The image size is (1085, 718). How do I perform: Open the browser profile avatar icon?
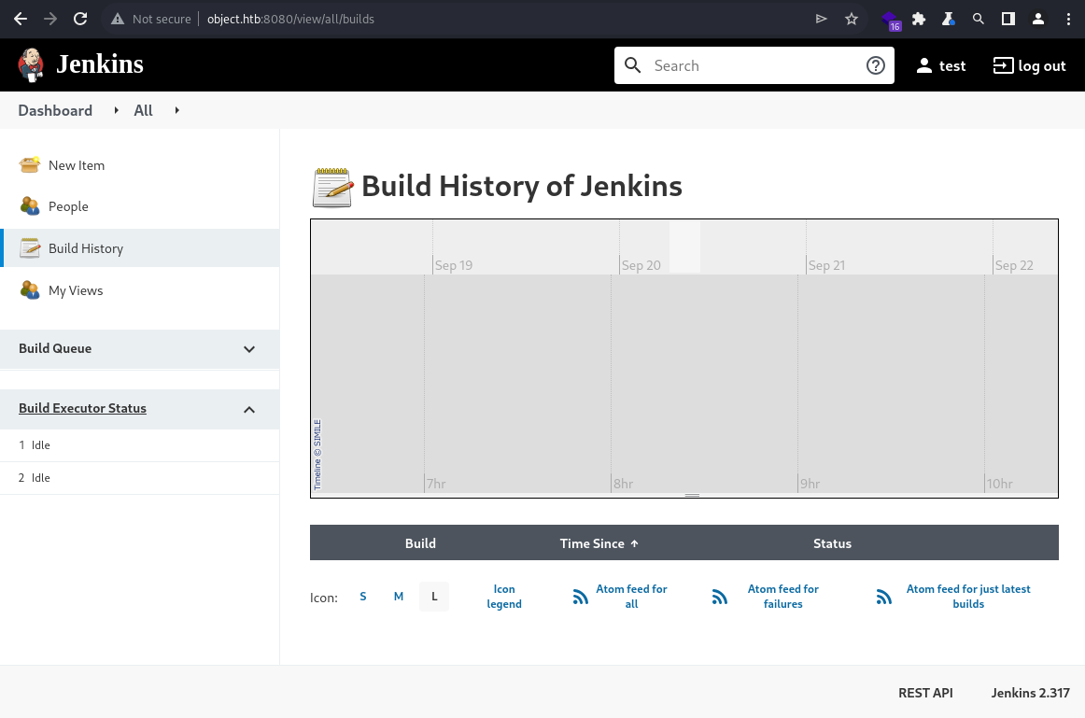[1038, 19]
